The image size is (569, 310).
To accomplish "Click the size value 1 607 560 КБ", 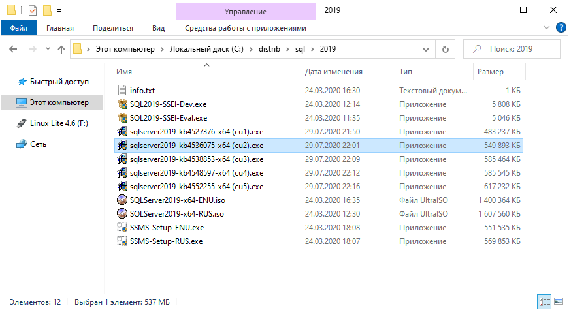I will coord(499,214).
